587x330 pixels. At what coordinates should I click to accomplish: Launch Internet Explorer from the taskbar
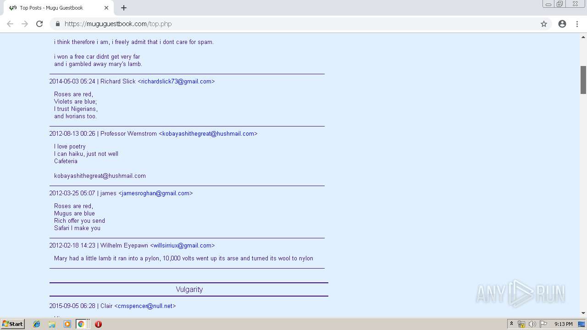click(x=37, y=324)
